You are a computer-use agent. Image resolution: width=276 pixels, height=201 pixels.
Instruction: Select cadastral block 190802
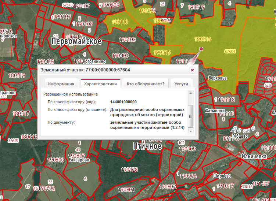tap(168, 187)
